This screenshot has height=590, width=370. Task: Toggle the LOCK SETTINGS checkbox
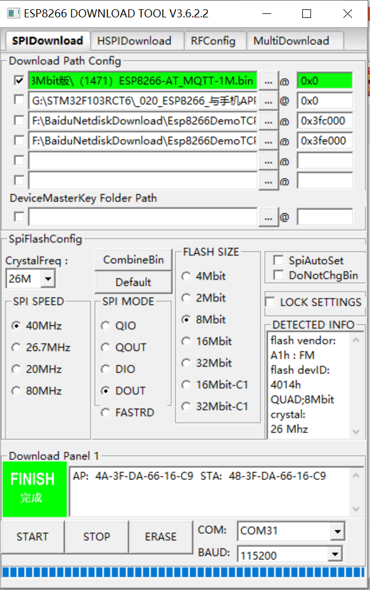click(270, 302)
